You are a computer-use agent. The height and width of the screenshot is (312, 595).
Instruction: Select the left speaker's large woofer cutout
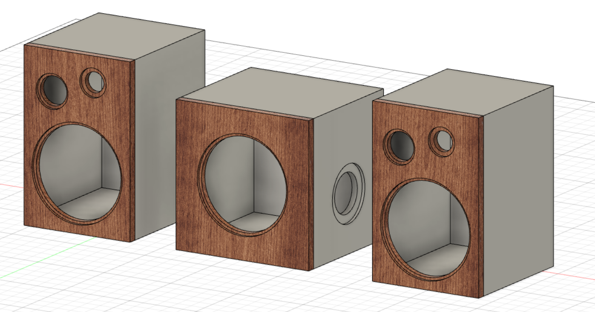77,173
